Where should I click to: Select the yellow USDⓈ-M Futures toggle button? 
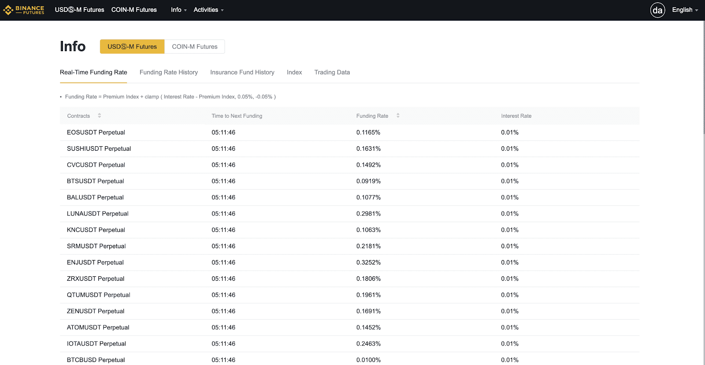(132, 46)
